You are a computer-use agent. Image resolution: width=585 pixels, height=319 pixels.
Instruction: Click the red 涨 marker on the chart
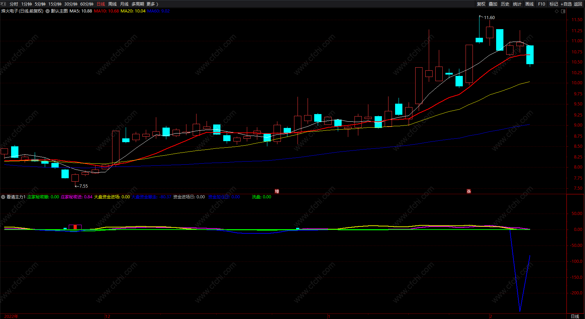(469, 191)
